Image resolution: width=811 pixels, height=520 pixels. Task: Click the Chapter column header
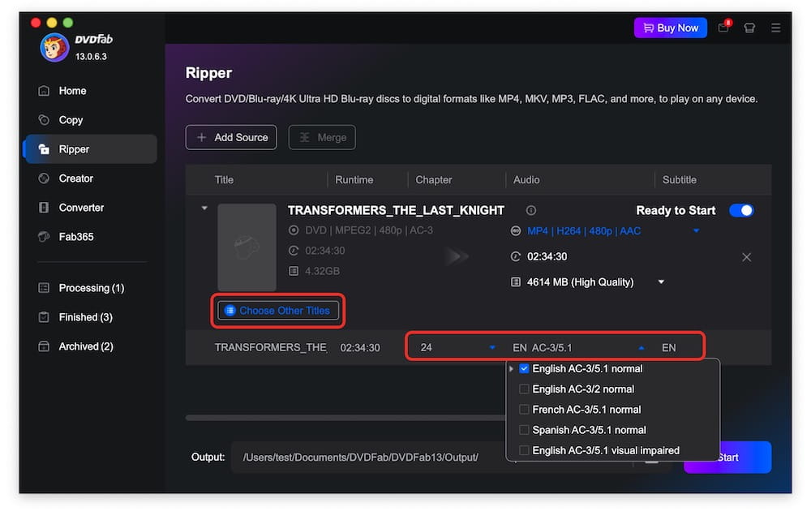coord(433,180)
